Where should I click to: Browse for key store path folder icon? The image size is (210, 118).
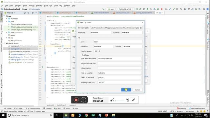[x=141, y=28]
